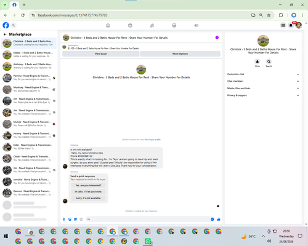Choose a sticker from the composer
The image size is (308, 246).
pyautogui.click(x=76, y=220)
